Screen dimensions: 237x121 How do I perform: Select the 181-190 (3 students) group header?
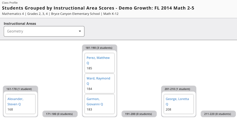[99, 48]
